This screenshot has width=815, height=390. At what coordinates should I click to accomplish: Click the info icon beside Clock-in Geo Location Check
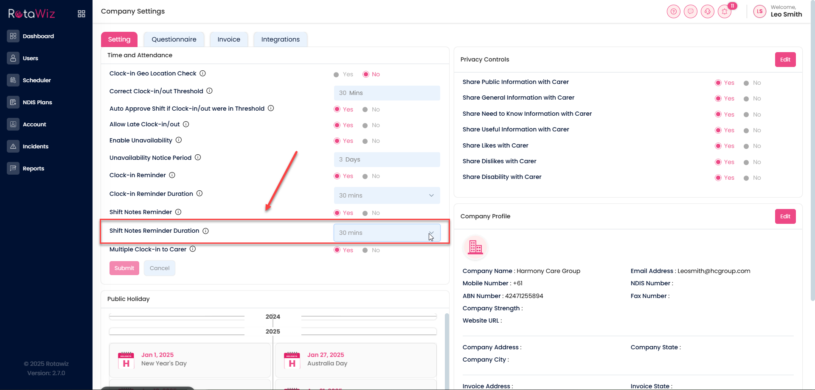click(x=202, y=73)
